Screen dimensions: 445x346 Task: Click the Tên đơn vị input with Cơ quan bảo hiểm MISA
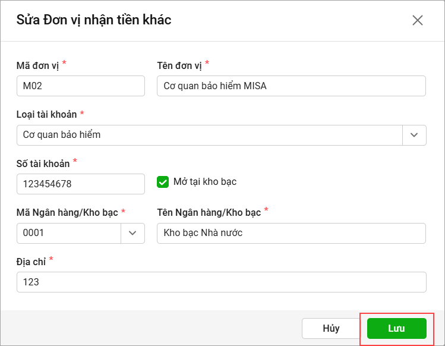click(291, 86)
